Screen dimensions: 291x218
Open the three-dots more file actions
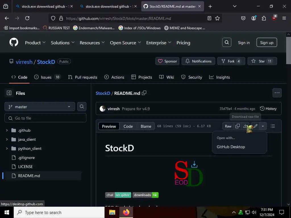(x=277, y=93)
